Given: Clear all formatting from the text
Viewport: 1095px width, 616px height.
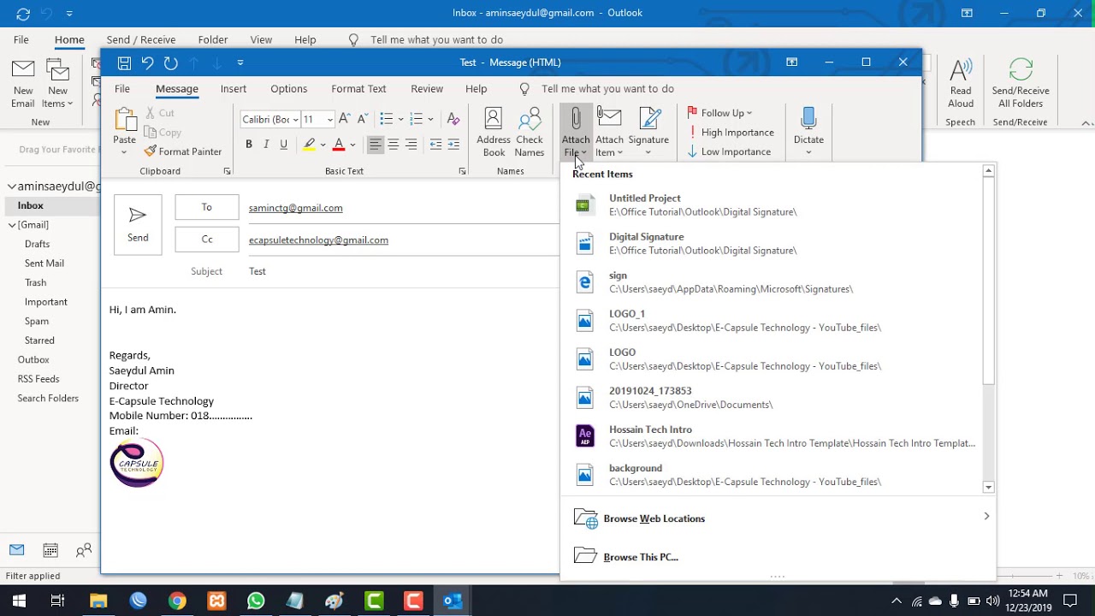Looking at the screenshot, I should [453, 119].
